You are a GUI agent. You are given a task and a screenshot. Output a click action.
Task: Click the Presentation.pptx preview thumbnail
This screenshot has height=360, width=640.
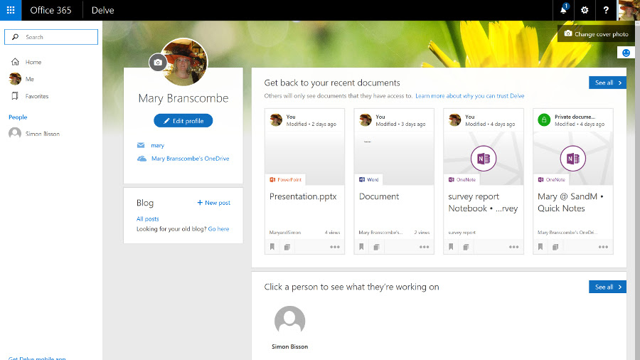point(304,158)
